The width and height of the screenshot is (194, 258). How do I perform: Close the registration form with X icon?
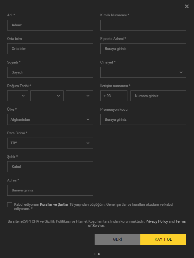[187, 6]
